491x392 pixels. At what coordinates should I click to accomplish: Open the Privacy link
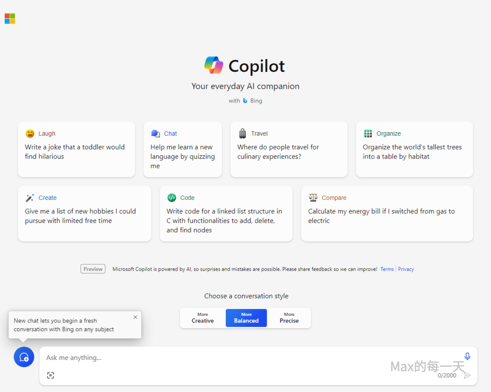coord(406,269)
